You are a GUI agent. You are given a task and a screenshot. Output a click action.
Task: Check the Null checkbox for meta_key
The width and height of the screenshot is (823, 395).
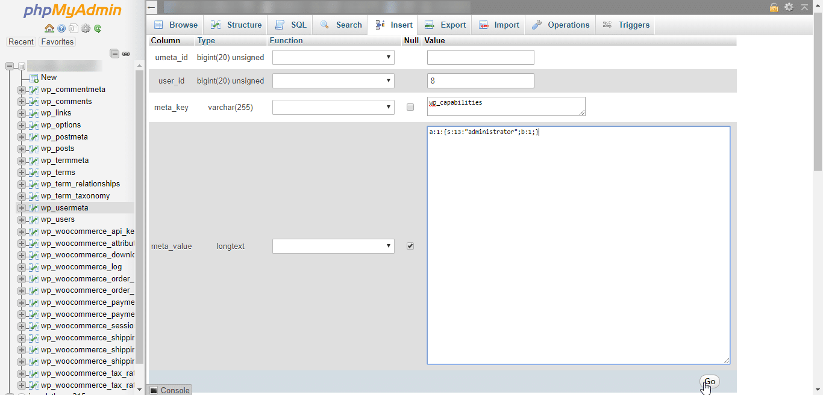click(410, 106)
